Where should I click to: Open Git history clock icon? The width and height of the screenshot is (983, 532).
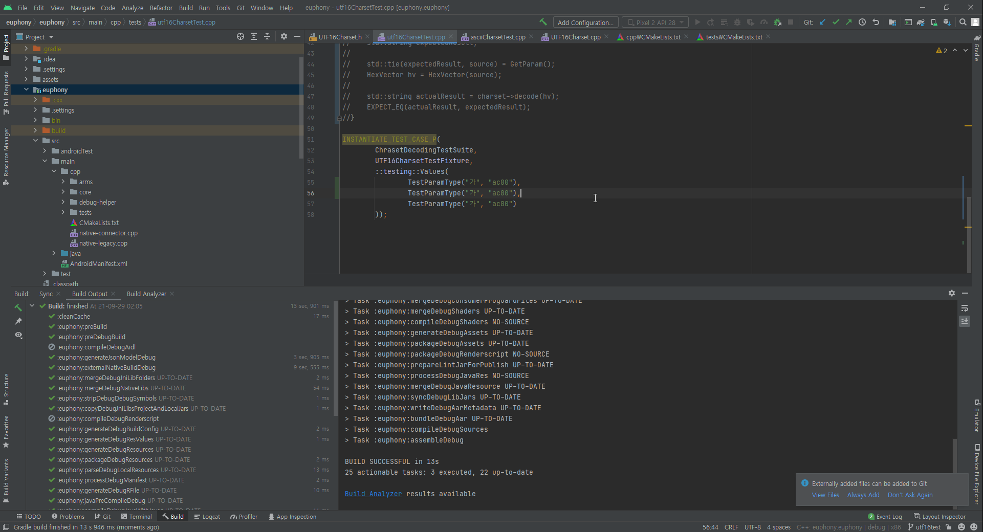point(862,22)
